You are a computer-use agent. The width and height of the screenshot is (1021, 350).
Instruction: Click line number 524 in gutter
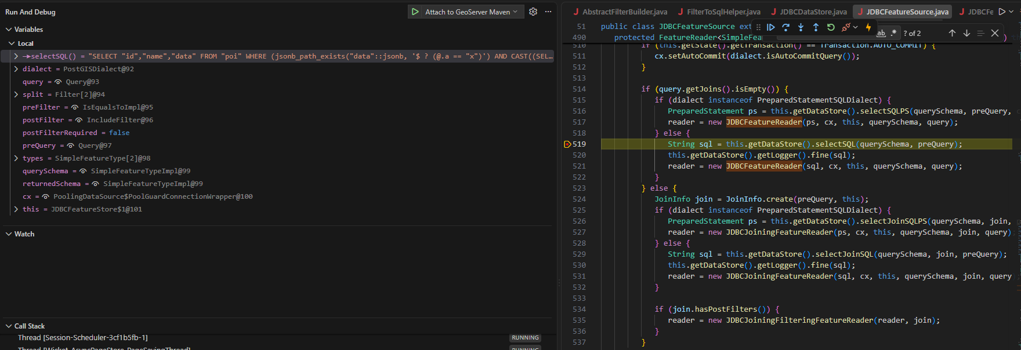click(579, 199)
